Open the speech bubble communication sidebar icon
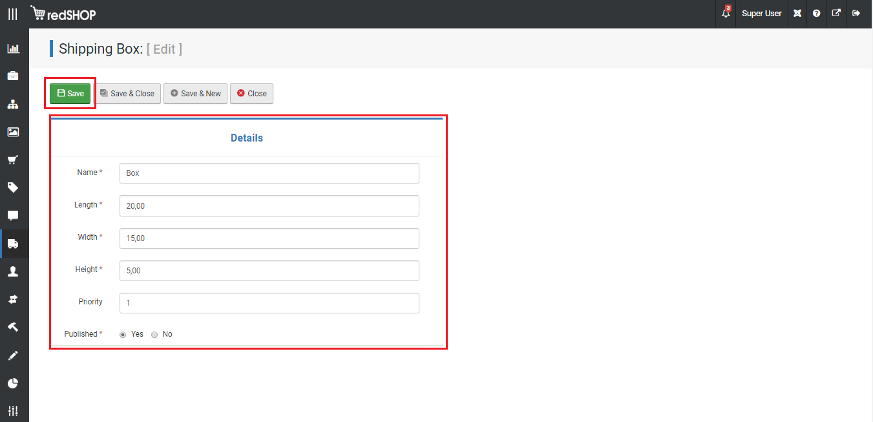 pyautogui.click(x=13, y=215)
